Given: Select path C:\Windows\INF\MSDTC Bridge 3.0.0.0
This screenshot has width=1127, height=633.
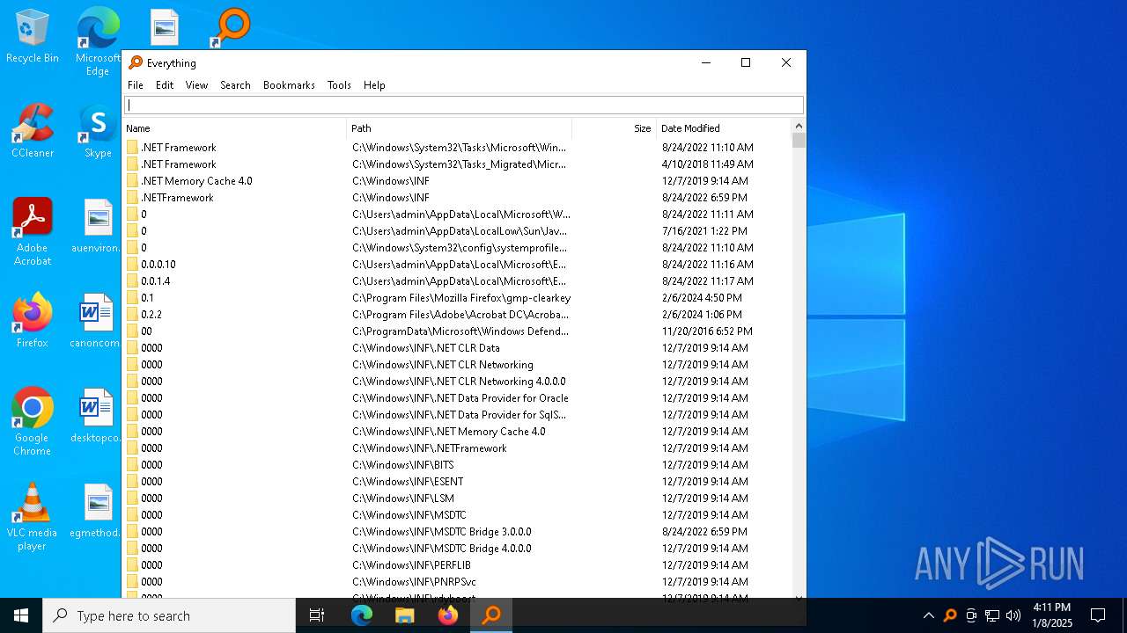Looking at the screenshot, I should [x=442, y=532].
